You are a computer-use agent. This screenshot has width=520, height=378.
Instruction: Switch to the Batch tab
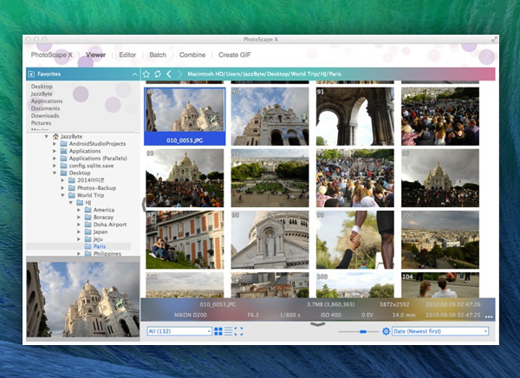click(x=158, y=55)
